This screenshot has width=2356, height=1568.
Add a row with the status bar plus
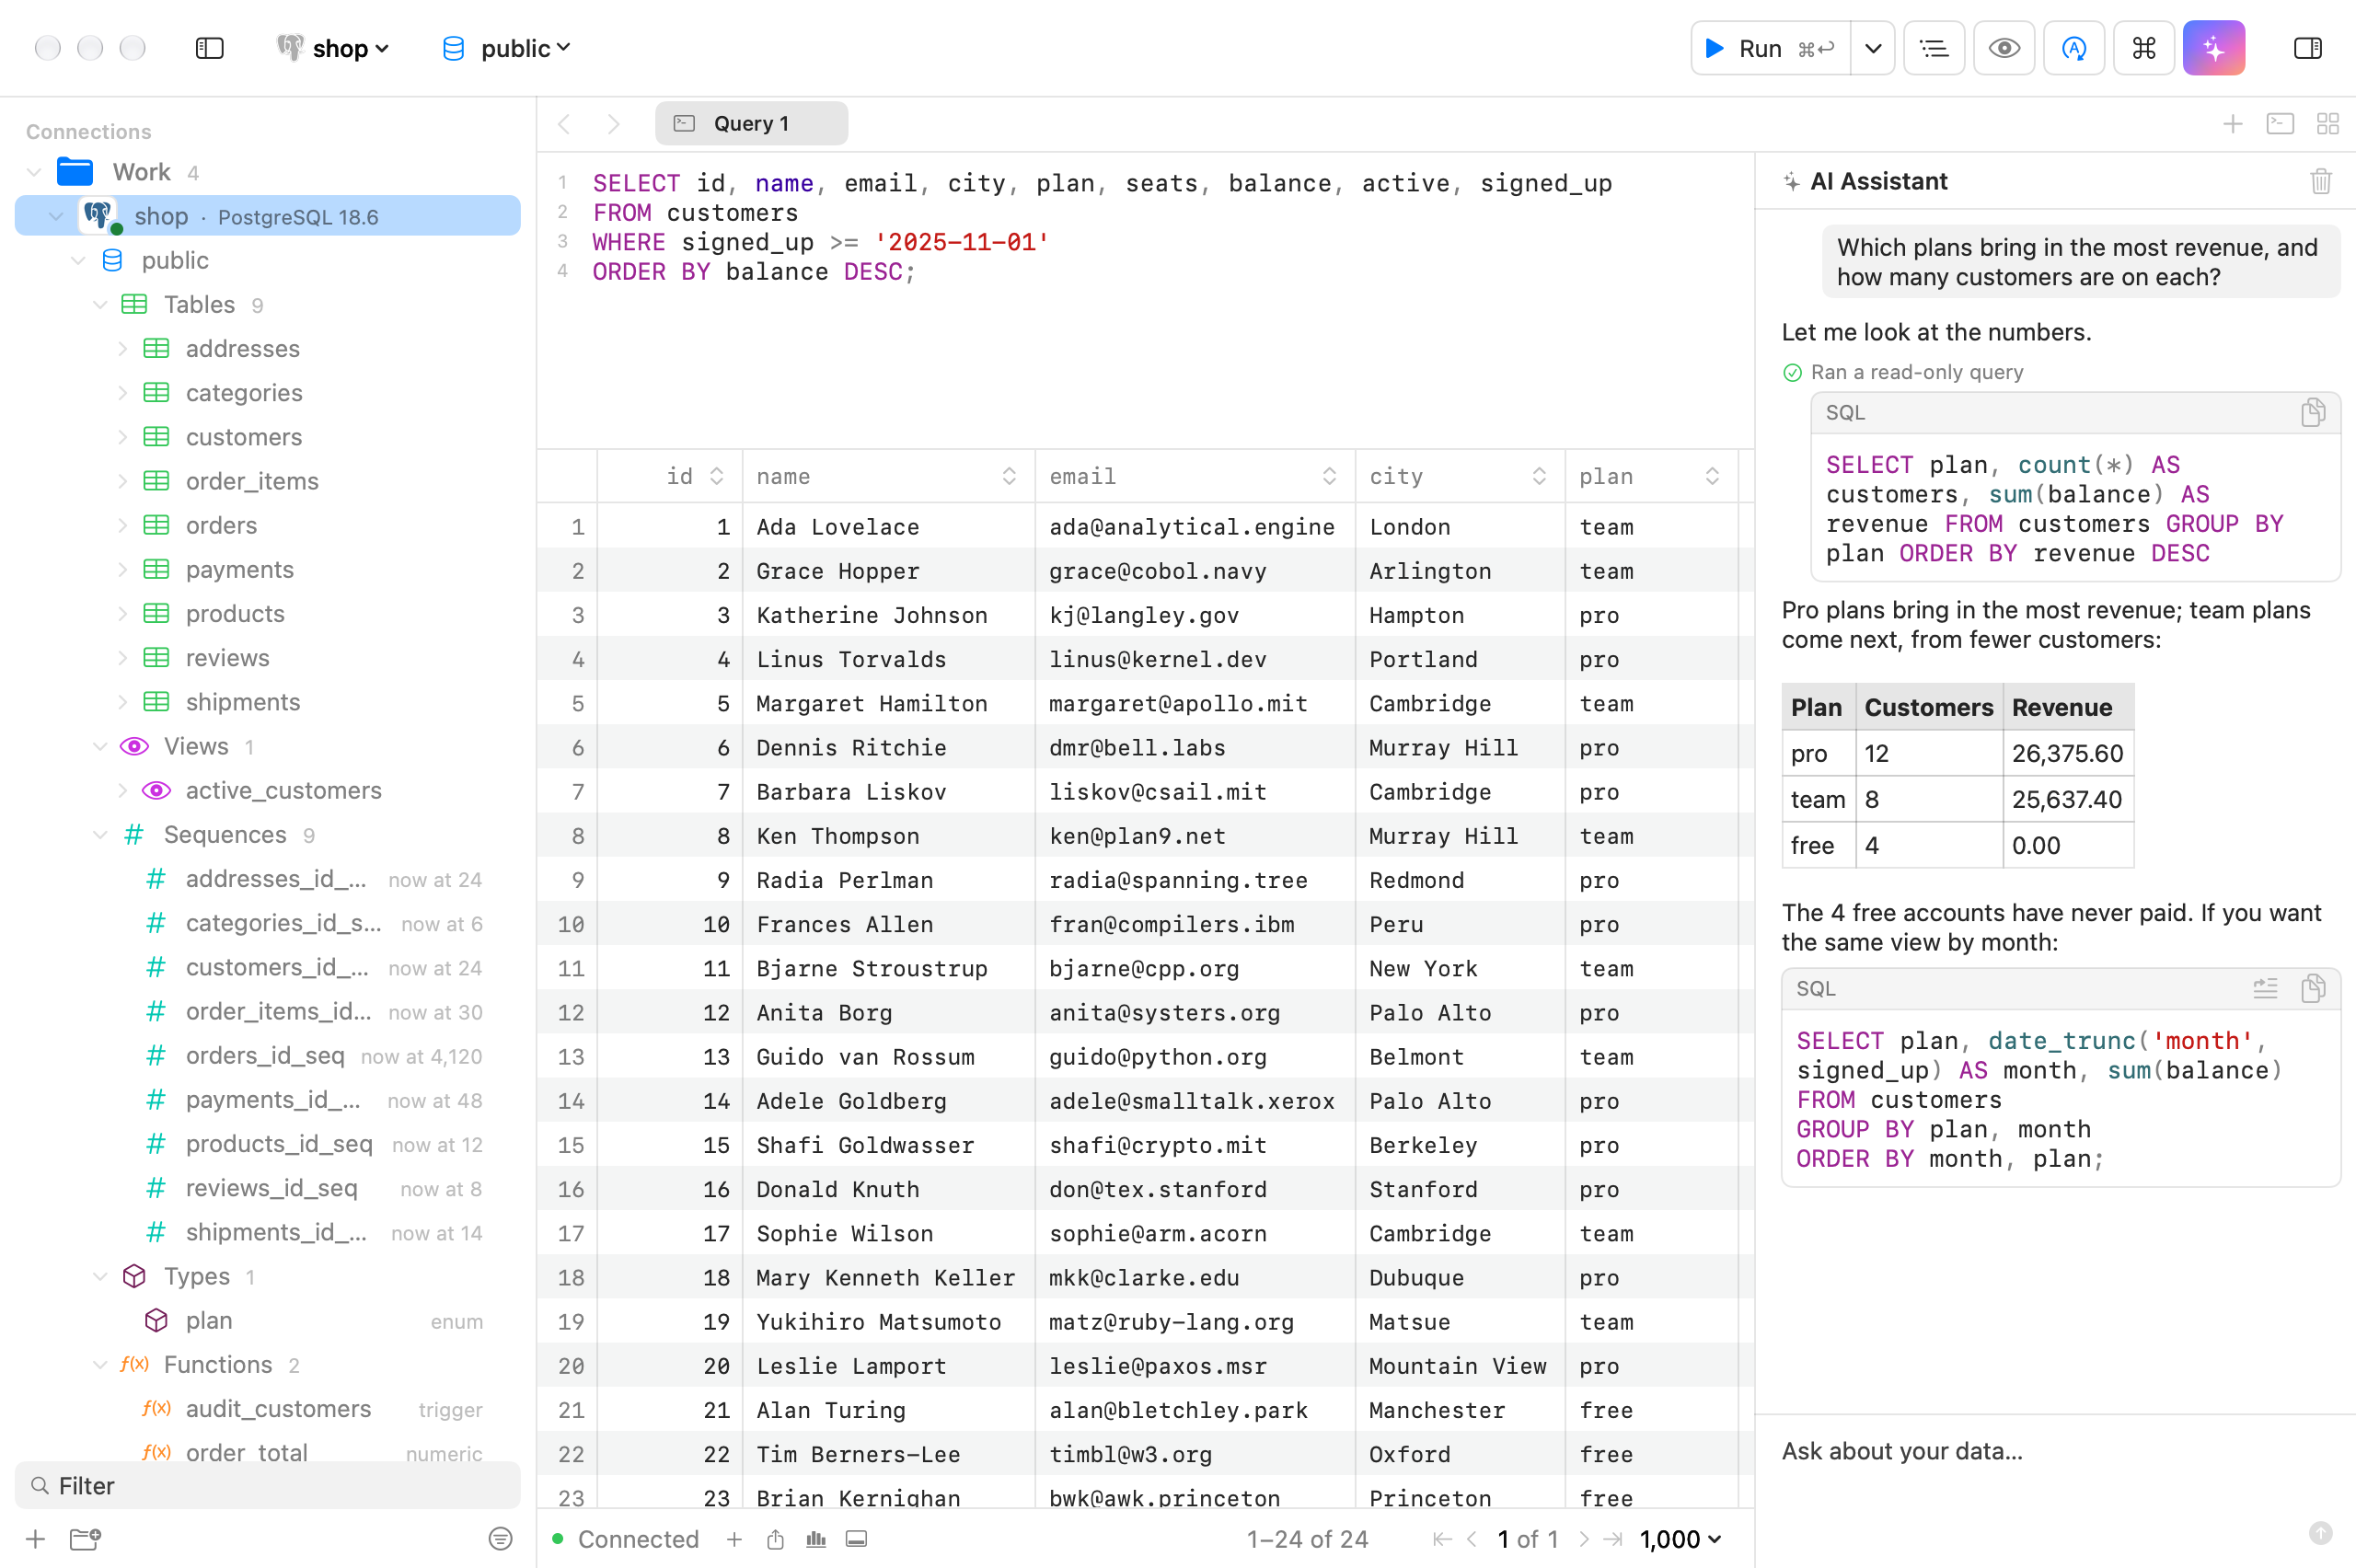coord(734,1539)
